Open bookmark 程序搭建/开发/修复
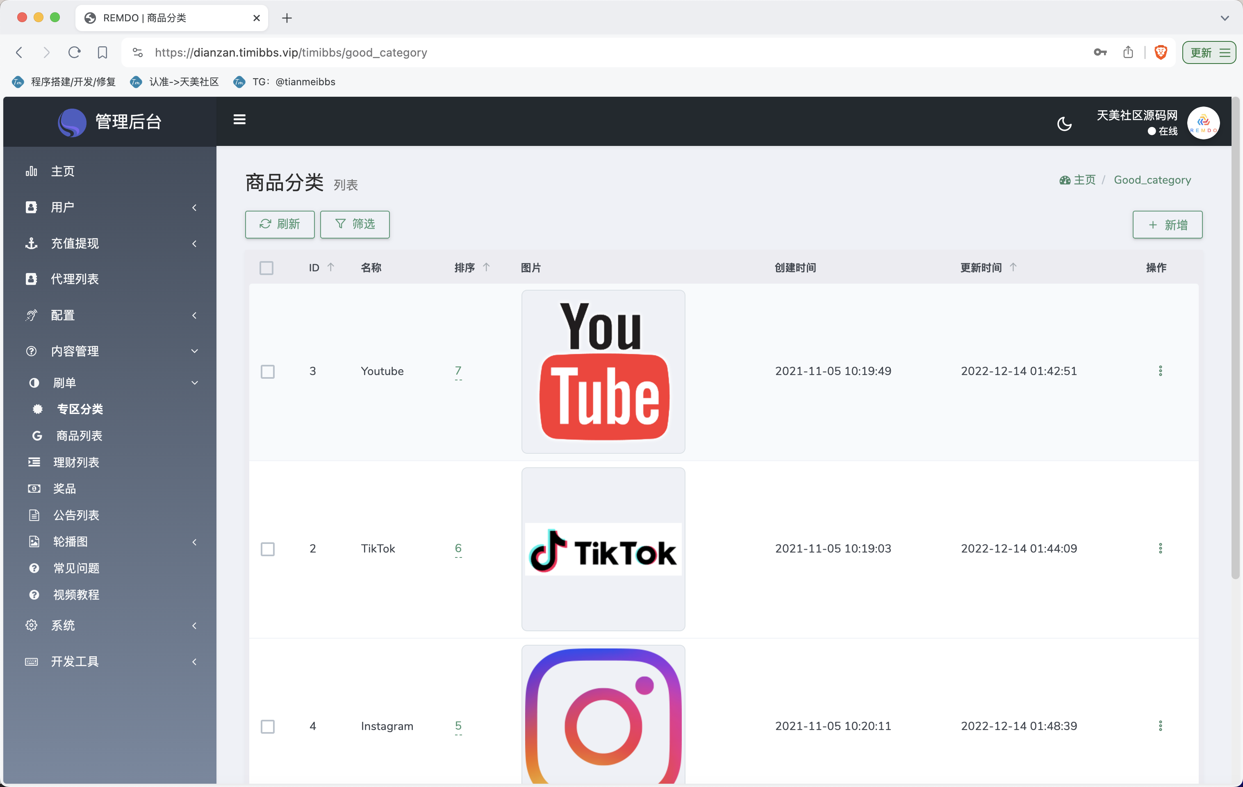Viewport: 1243px width, 787px height. [x=64, y=82]
